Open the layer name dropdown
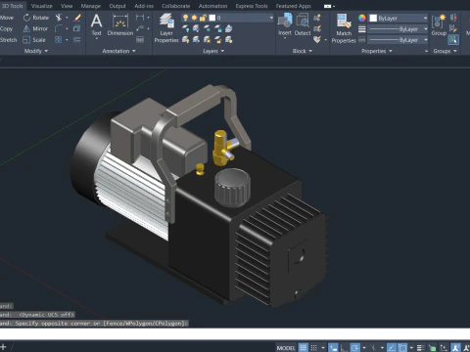 (x=271, y=18)
